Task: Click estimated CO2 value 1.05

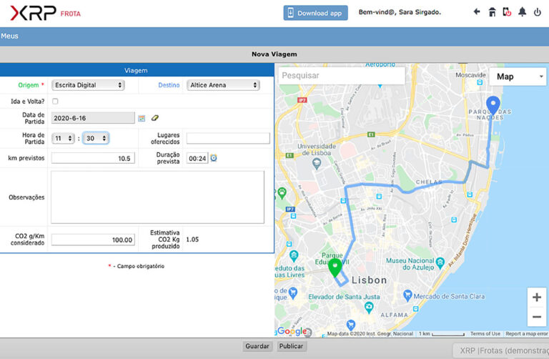Action: tap(192, 240)
